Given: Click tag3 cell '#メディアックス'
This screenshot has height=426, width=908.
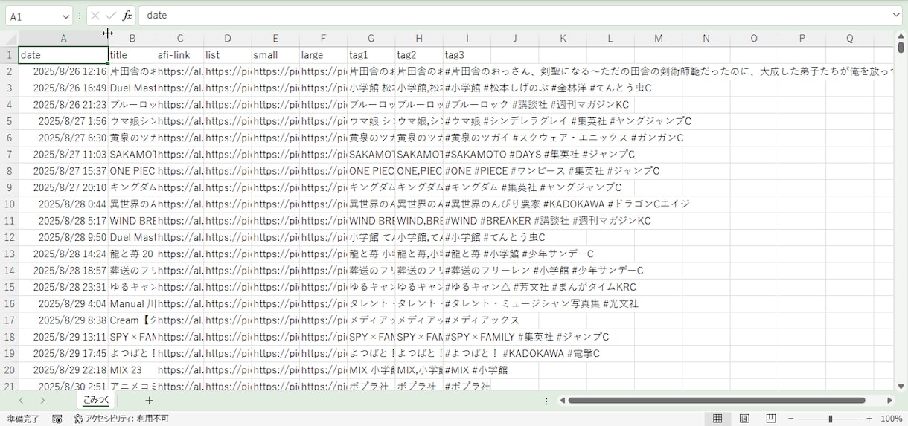Looking at the screenshot, I should [x=482, y=320].
